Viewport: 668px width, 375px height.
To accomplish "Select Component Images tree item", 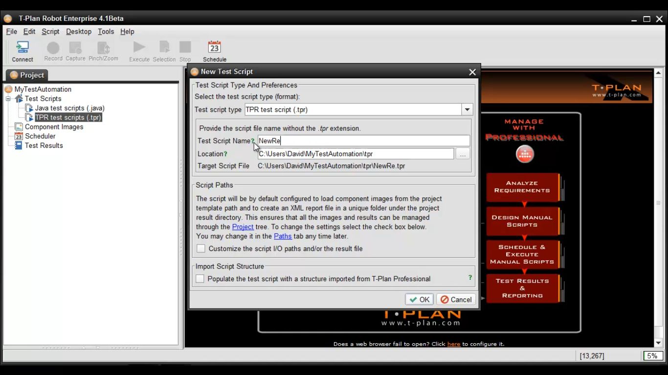I will tap(54, 127).
